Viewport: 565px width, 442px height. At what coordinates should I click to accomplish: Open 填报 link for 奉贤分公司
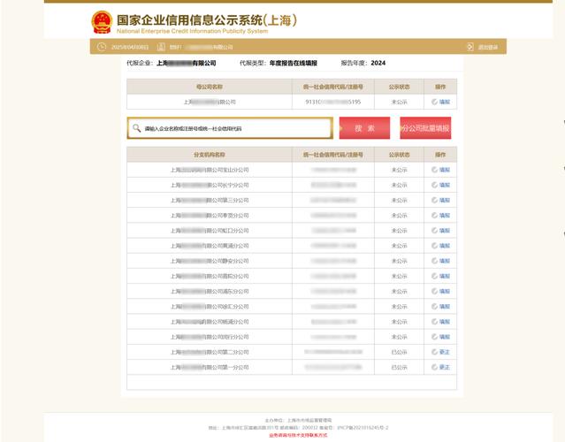pos(445,216)
